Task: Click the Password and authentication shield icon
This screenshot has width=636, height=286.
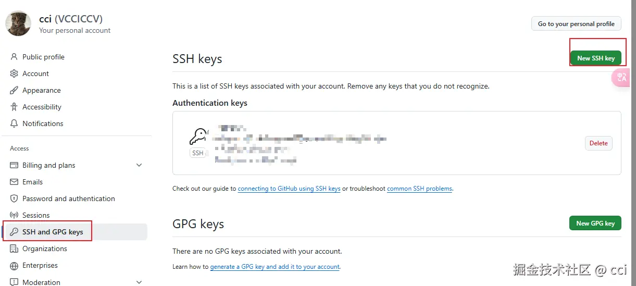Action: click(14, 198)
